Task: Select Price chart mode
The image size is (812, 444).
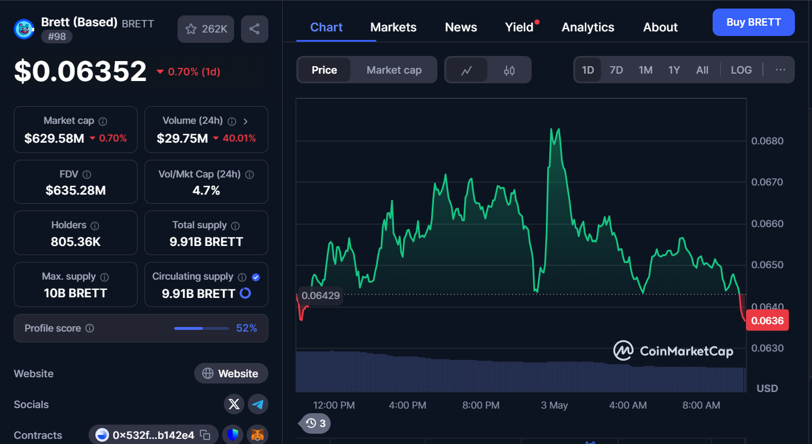Action: coord(324,70)
